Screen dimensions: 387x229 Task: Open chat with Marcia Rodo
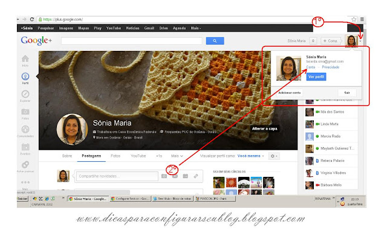pos(331,136)
